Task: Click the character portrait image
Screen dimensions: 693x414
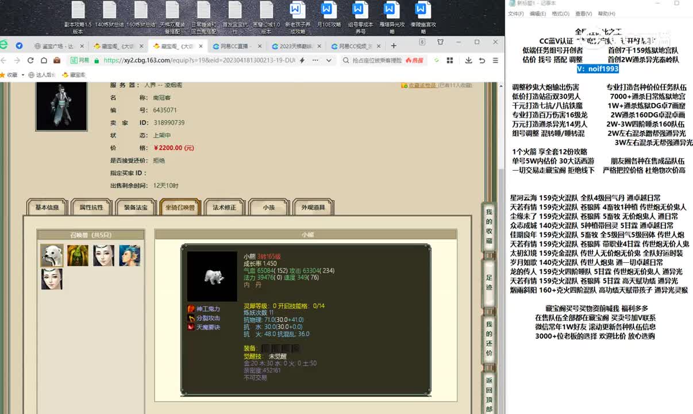Action: pyautogui.click(x=61, y=107)
